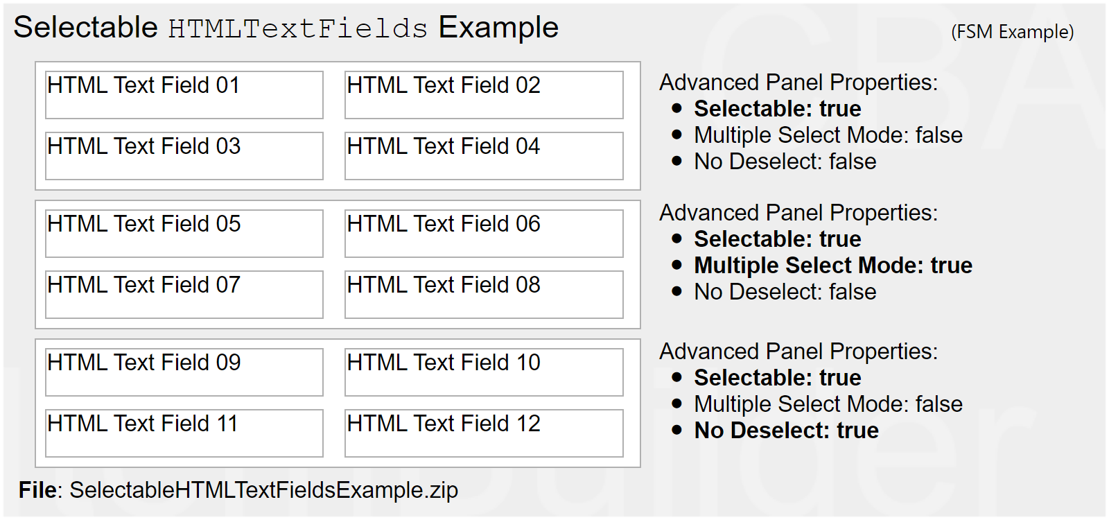This screenshot has height=520, width=1109.
Task: Click the 'File' bold label
Action: (x=37, y=490)
